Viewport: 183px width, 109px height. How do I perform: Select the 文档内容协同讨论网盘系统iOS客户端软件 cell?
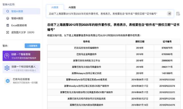(x=86, y=92)
